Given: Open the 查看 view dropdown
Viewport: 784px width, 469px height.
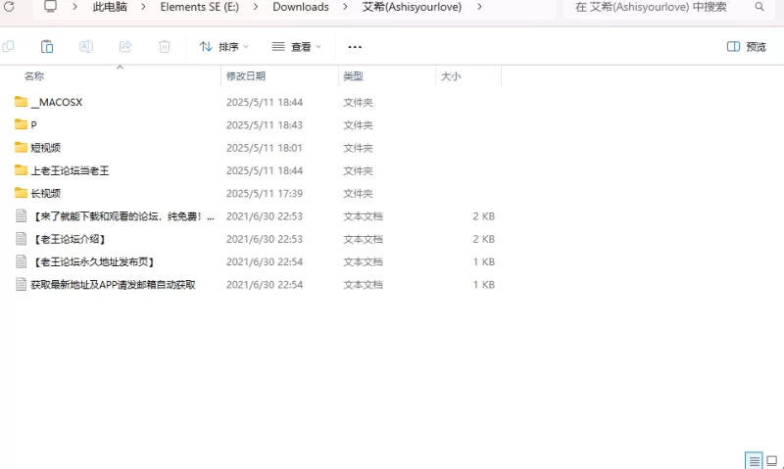Looking at the screenshot, I should pos(296,46).
